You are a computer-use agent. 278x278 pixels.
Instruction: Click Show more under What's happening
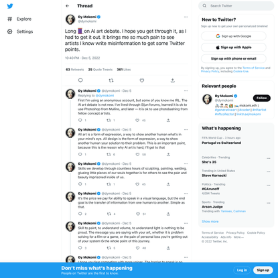click(210, 222)
